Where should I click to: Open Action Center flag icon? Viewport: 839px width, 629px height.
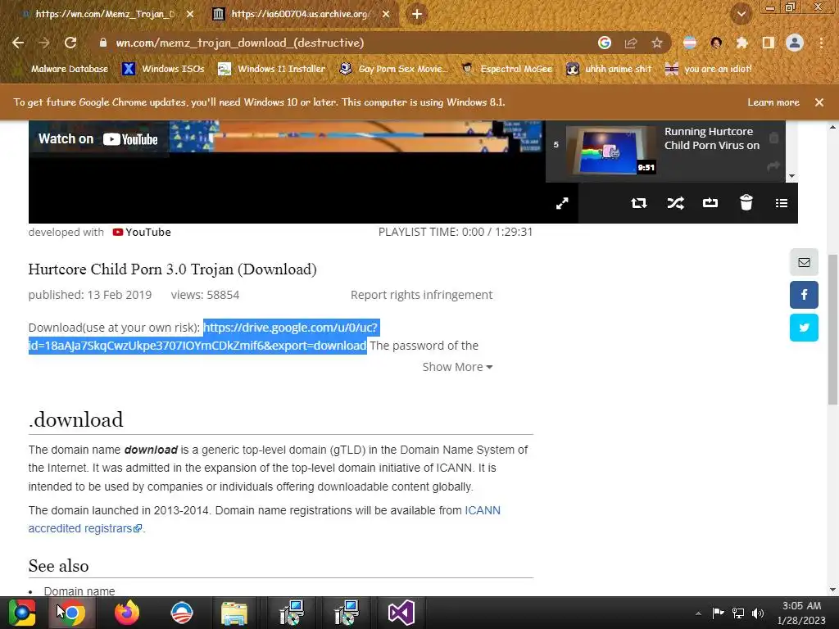point(718,613)
